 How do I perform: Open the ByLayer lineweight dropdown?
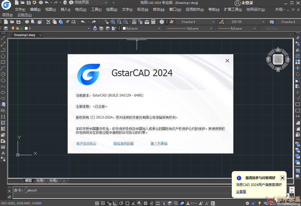pyautogui.click(x=255, y=28)
